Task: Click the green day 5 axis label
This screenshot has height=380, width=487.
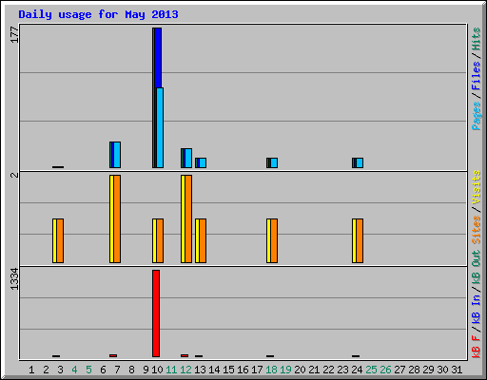Action: click(88, 370)
